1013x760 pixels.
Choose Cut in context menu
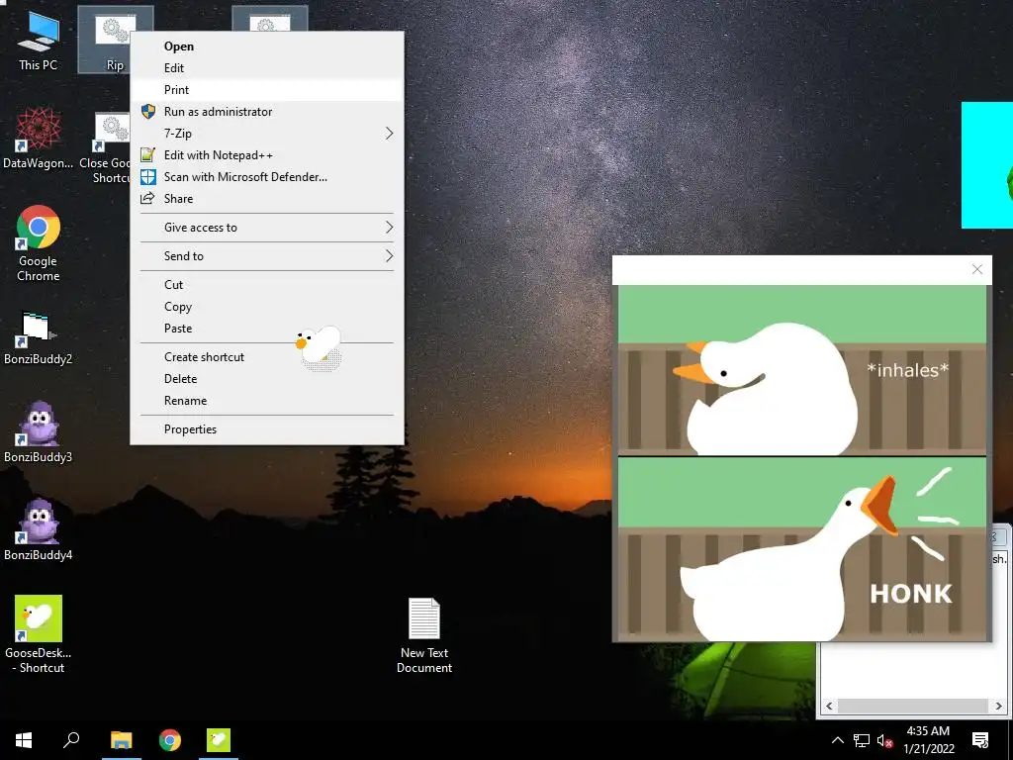click(x=267, y=285)
